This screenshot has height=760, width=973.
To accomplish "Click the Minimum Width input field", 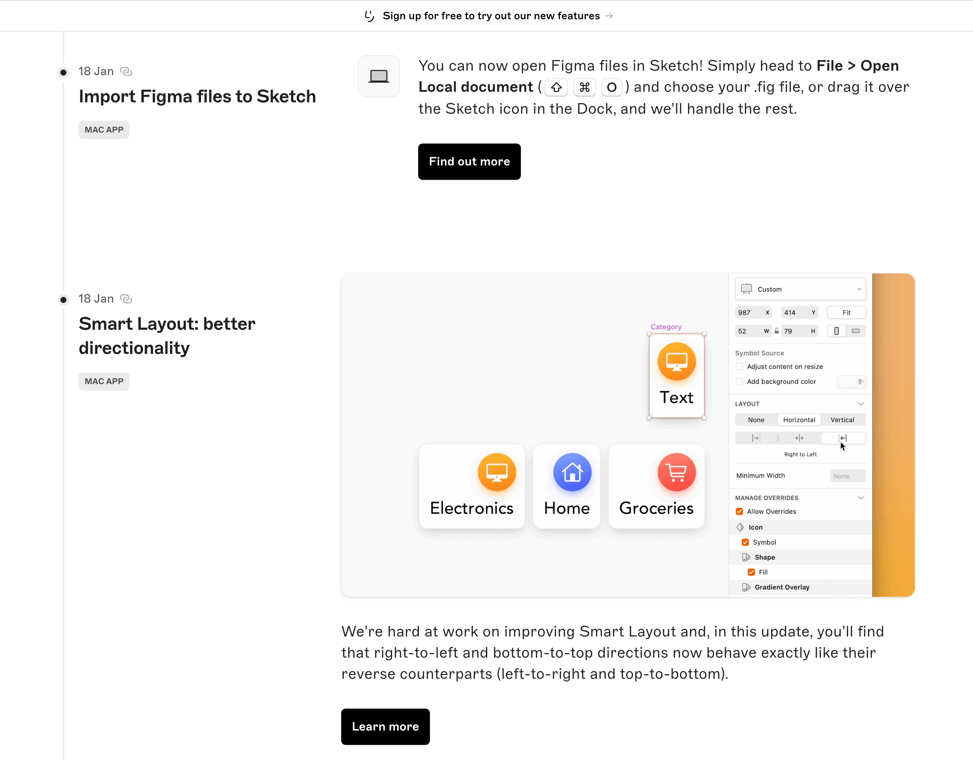I will (x=847, y=476).
